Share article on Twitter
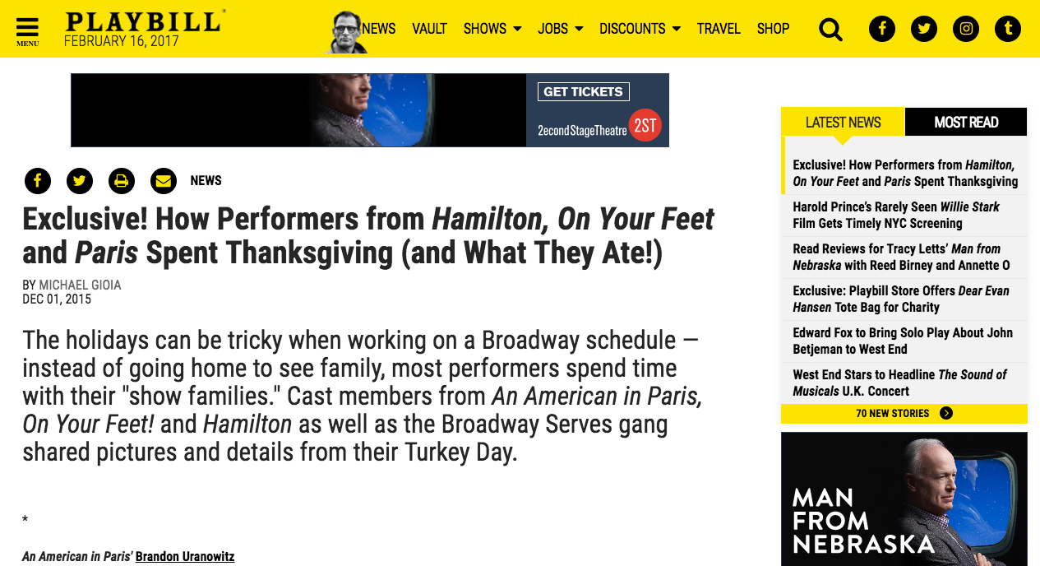Image resolution: width=1040 pixels, height=566 pixels. click(x=80, y=180)
